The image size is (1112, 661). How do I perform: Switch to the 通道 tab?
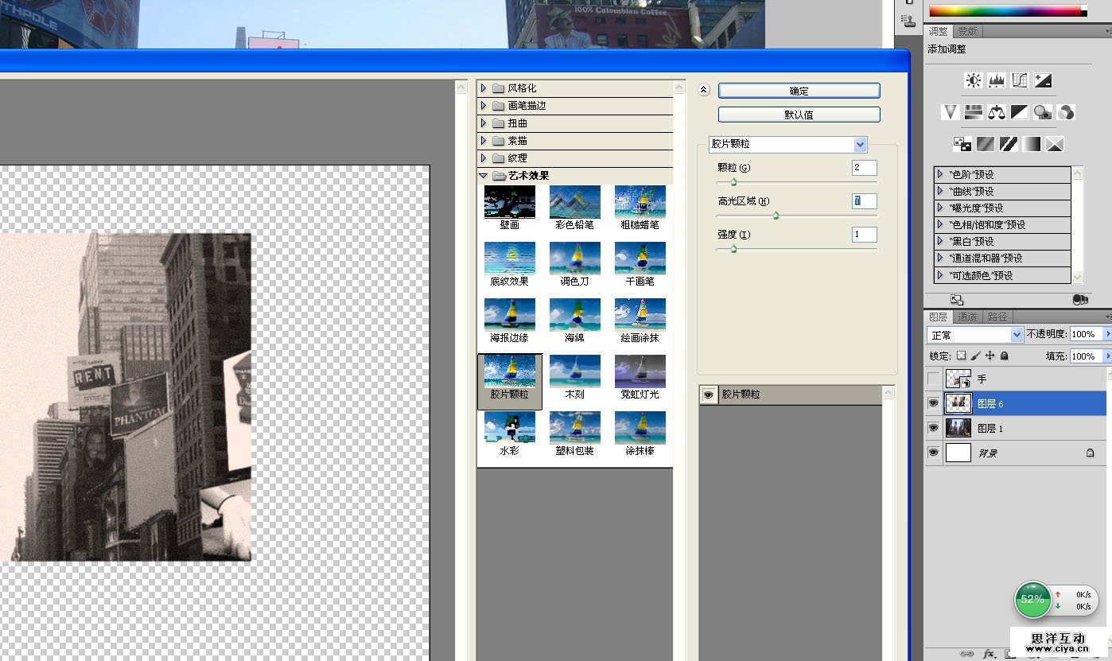tap(966, 317)
